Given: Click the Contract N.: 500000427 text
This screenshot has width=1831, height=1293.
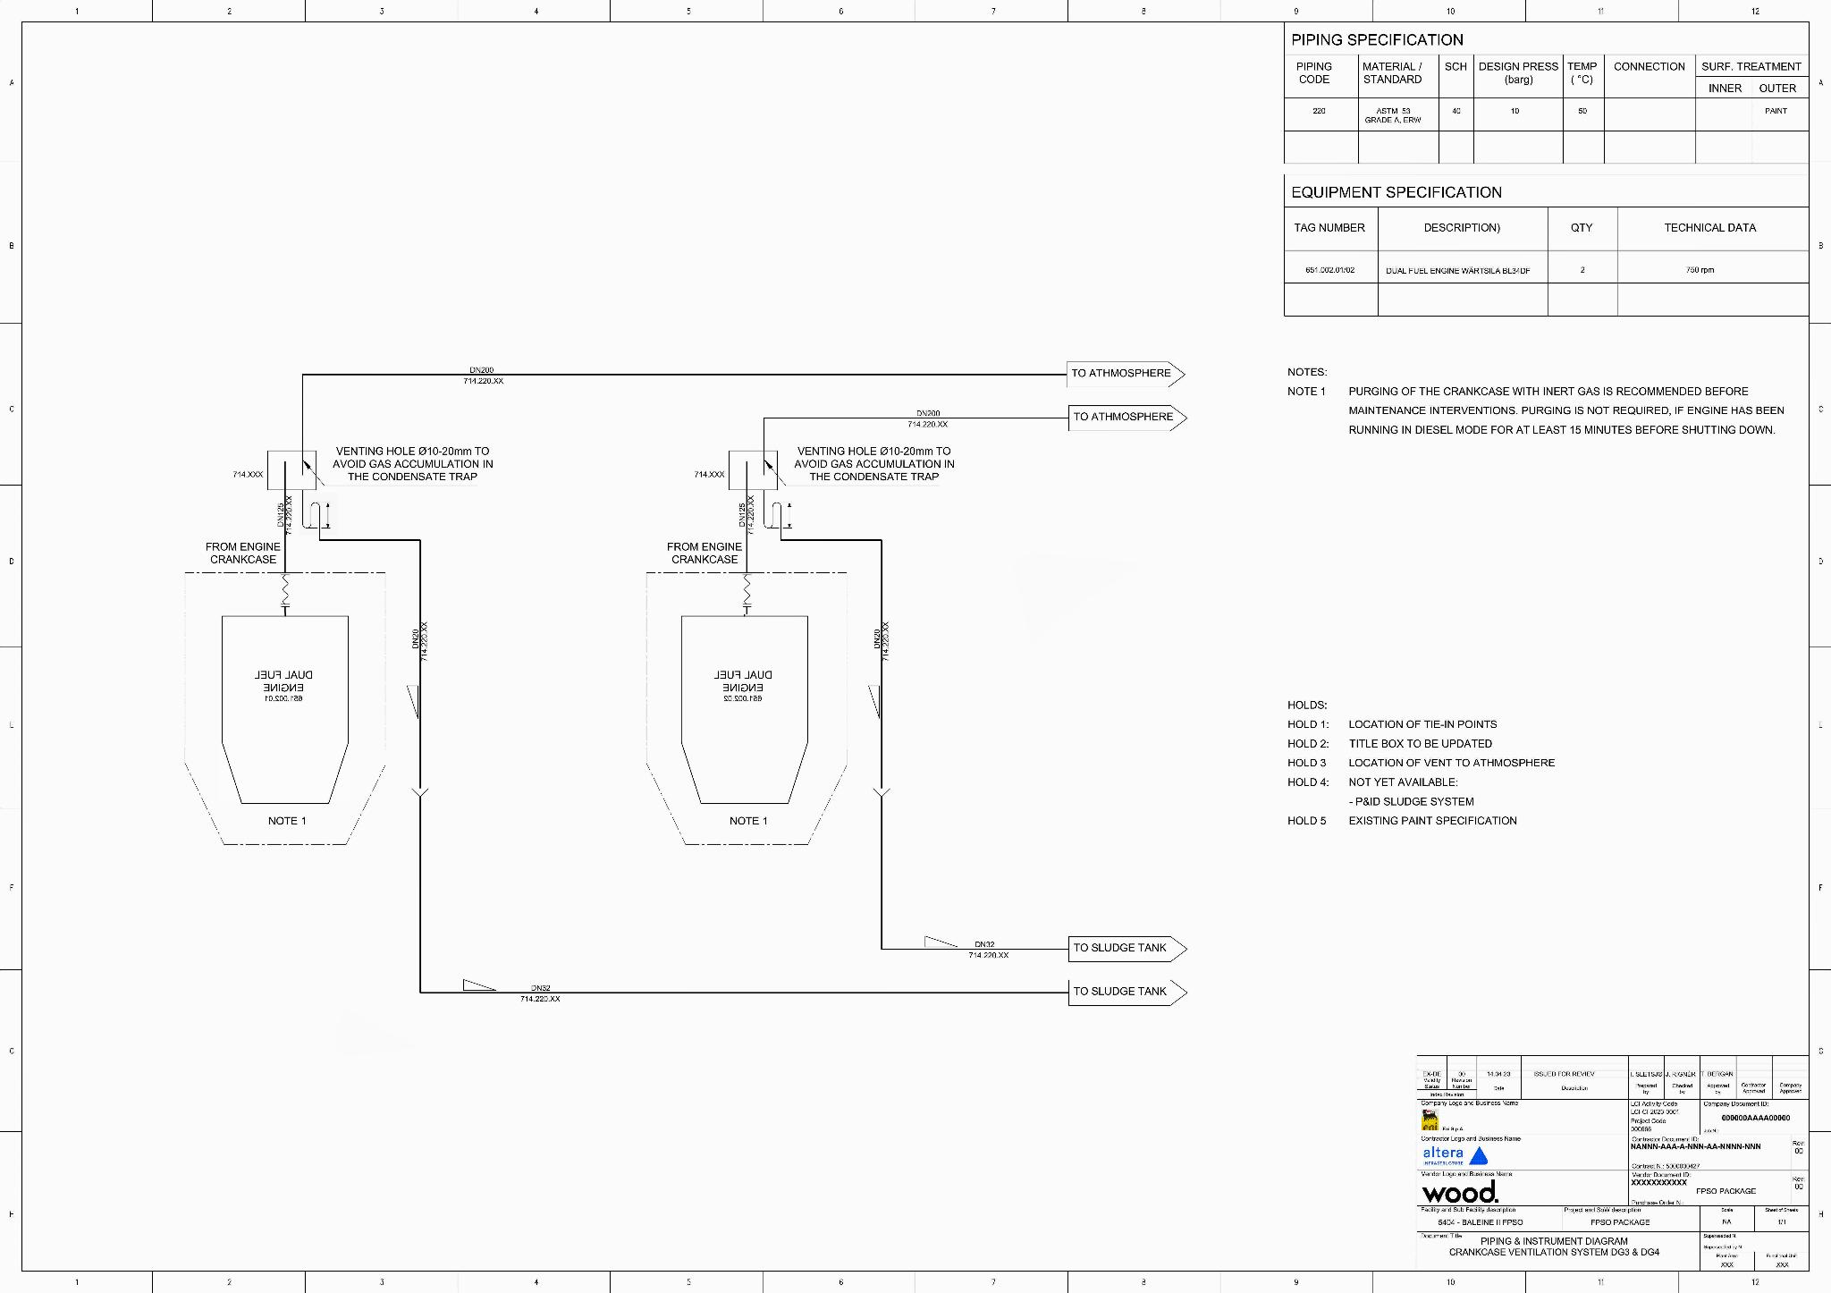Looking at the screenshot, I should coord(1665,1166).
